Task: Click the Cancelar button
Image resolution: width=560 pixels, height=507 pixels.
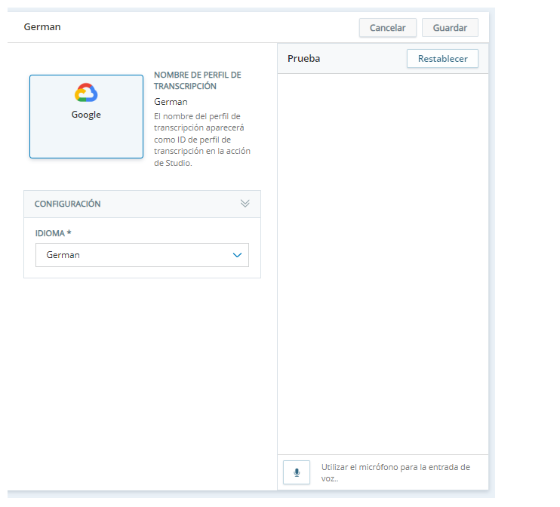Action: coord(387,28)
